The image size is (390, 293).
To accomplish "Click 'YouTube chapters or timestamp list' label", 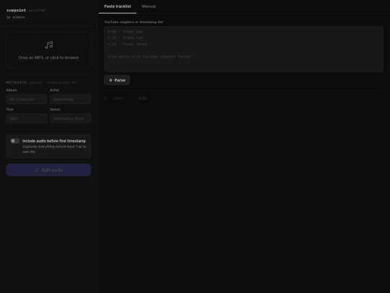I will point(134,22).
